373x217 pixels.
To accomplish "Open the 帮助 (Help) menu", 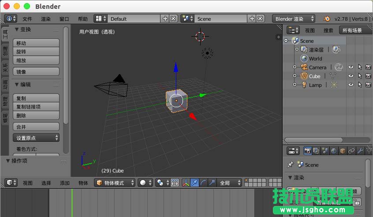I will (x=83, y=19).
